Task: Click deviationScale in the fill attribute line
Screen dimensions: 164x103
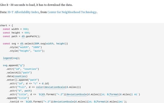Action: [54, 87]
